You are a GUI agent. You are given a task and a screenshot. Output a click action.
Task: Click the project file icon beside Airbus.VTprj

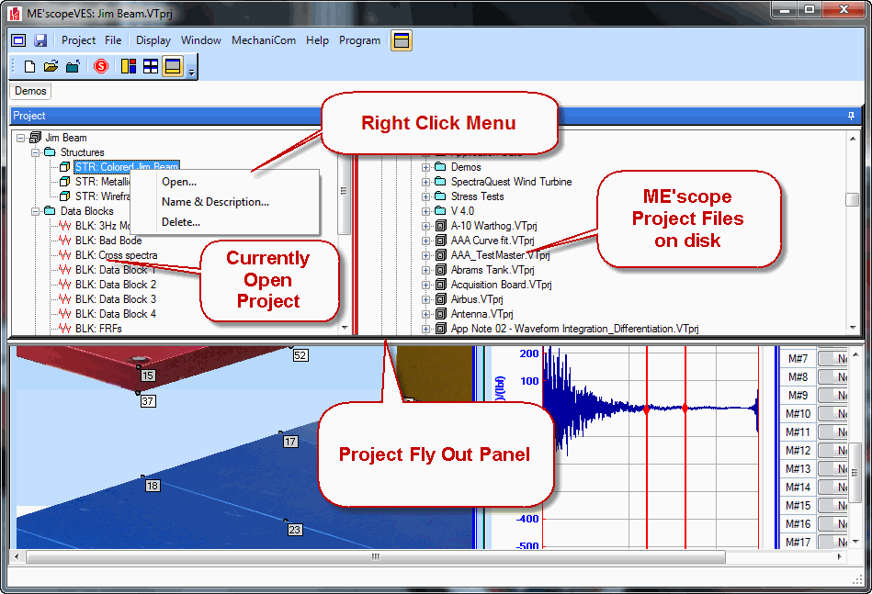441,299
